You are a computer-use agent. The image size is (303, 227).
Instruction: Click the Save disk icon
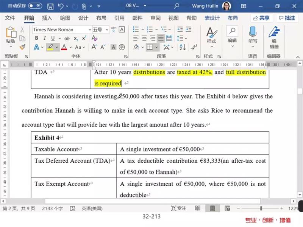[50, 6]
